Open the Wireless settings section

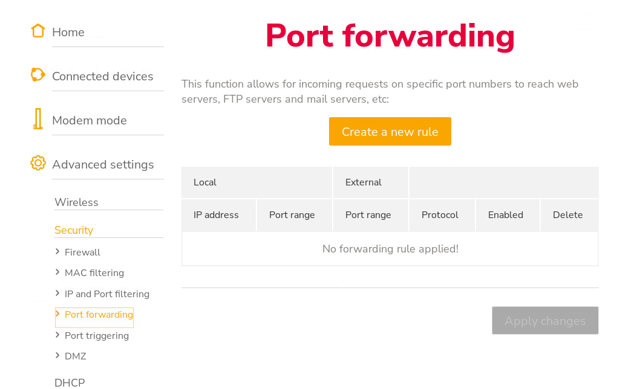pos(76,202)
